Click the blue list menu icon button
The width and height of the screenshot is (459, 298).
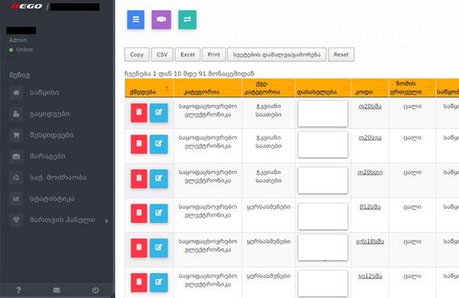(135, 19)
